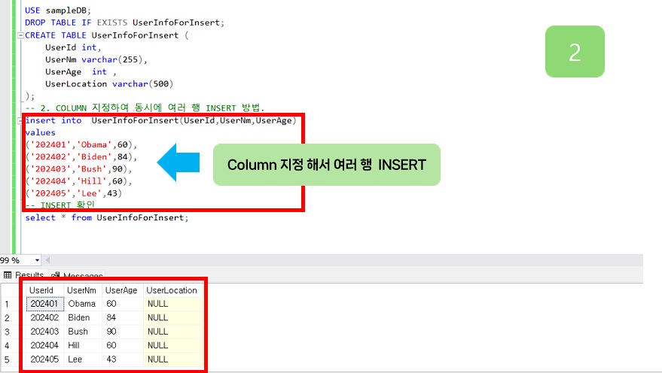Select the UserAge column header
Screen dimensions: 662x373
tap(121, 290)
